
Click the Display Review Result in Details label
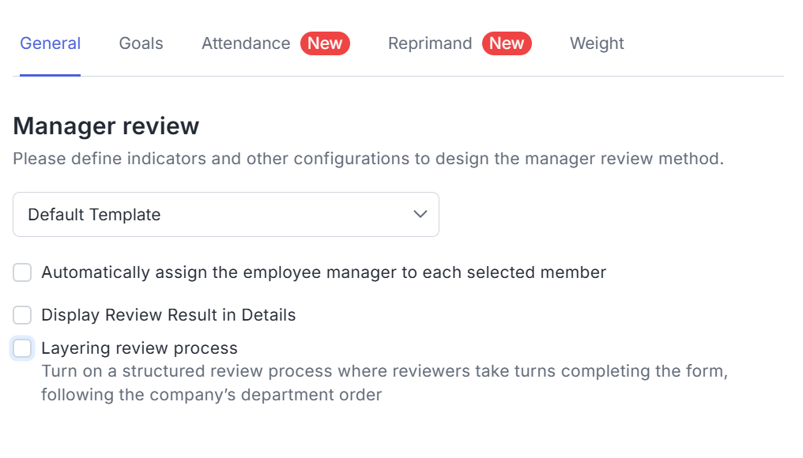168,315
